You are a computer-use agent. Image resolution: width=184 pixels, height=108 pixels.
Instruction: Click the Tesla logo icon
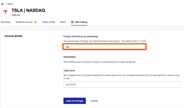(6, 12)
